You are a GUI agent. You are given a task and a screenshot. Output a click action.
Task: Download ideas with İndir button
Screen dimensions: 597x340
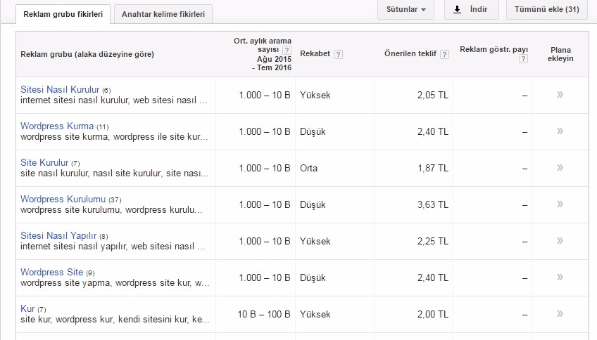tap(472, 10)
